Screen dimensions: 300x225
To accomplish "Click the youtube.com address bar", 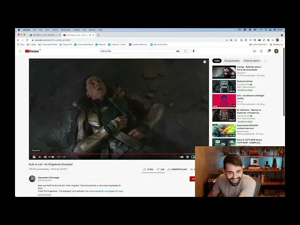I will click(126, 40).
